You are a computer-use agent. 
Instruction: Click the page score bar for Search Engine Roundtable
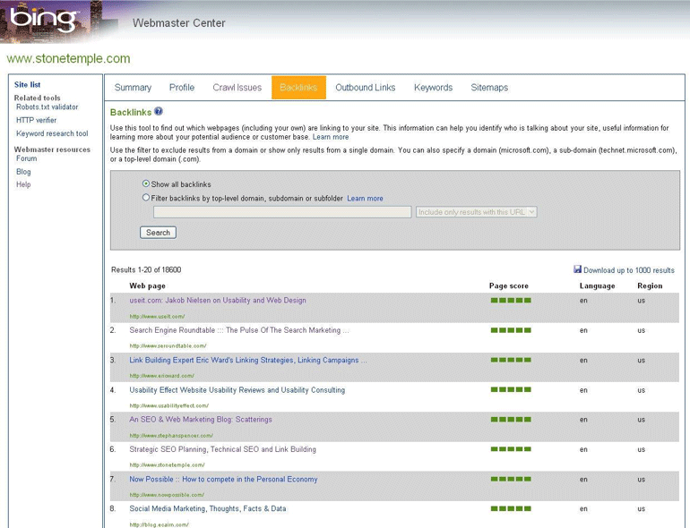(x=511, y=330)
